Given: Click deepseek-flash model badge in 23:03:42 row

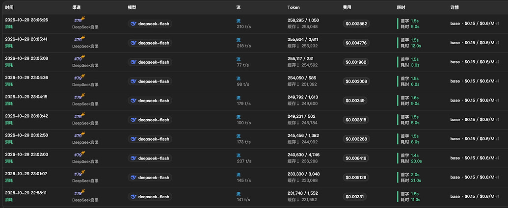Looking at the screenshot, I should pyautogui.click(x=150, y=120).
